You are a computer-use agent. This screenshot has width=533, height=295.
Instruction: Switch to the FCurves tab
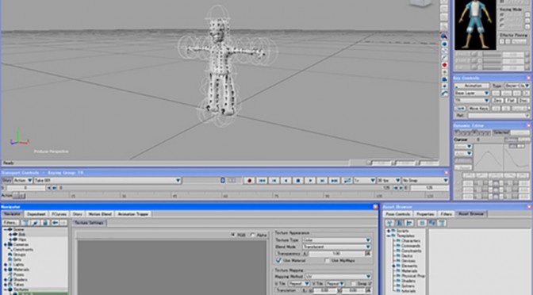click(59, 214)
